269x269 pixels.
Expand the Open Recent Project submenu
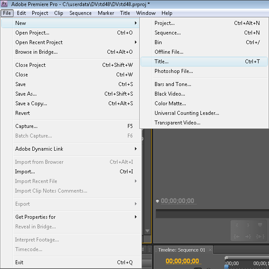(70, 42)
